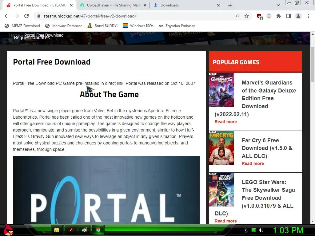Image resolution: width=315 pixels, height=236 pixels.
Task: Open a new browser tab
Action: (230, 5)
